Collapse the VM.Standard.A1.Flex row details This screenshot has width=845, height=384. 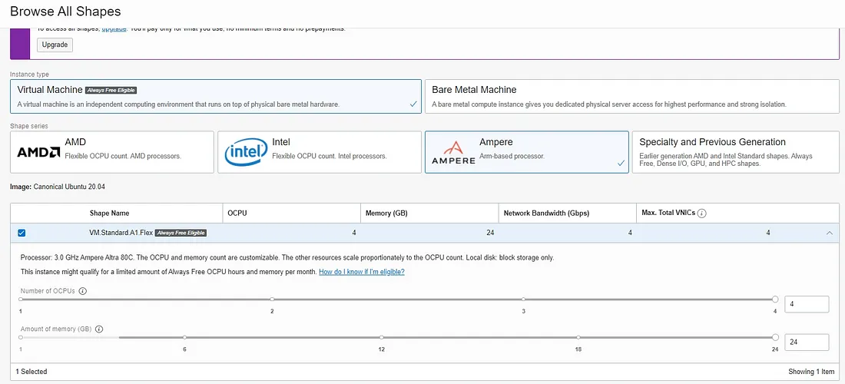point(829,233)
